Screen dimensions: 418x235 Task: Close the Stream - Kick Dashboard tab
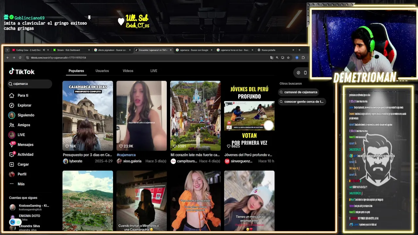click(x=88, y=50)
